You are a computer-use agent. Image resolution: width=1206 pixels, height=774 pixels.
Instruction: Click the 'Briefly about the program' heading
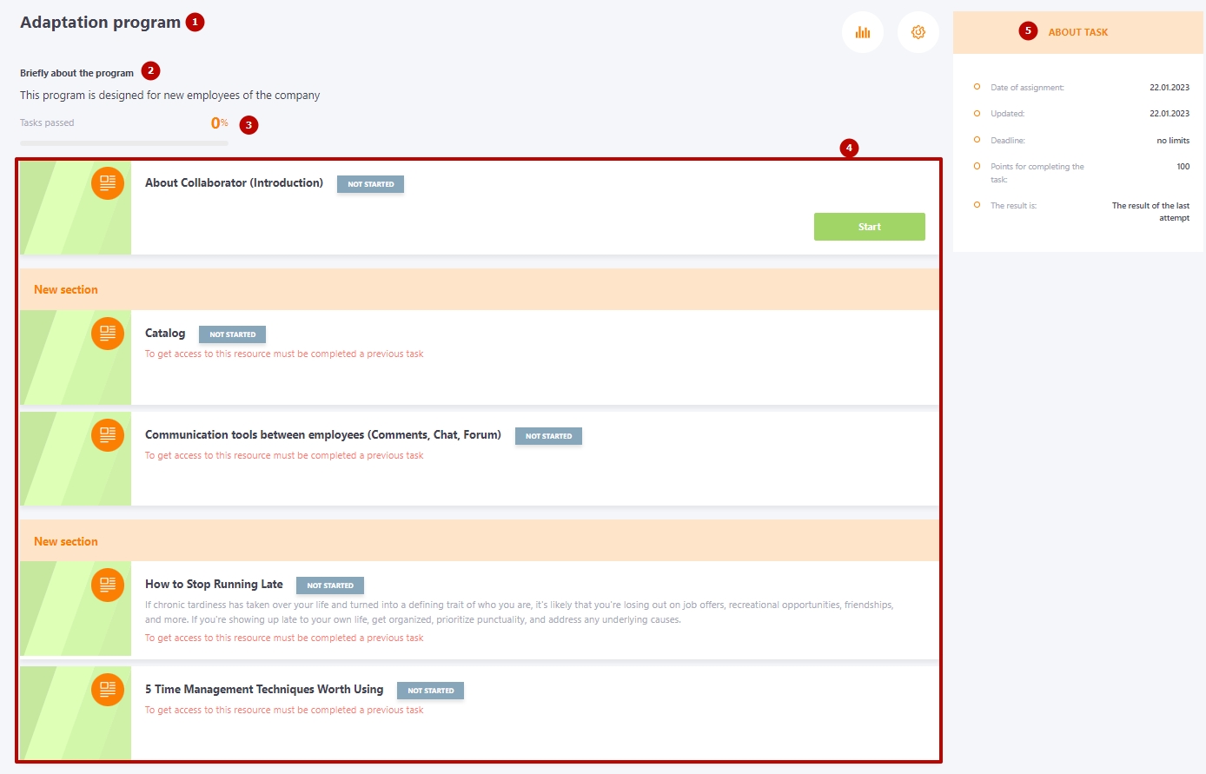pyautogui.click(x=77, y=73)
